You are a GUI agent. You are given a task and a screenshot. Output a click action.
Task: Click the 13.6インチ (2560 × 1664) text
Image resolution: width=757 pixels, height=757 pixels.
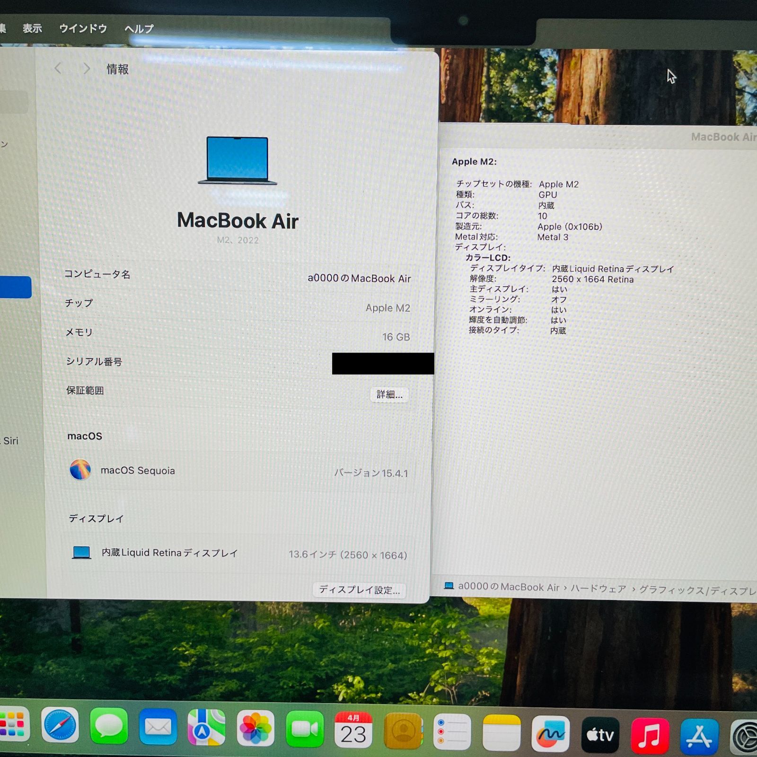pos(348,555)
